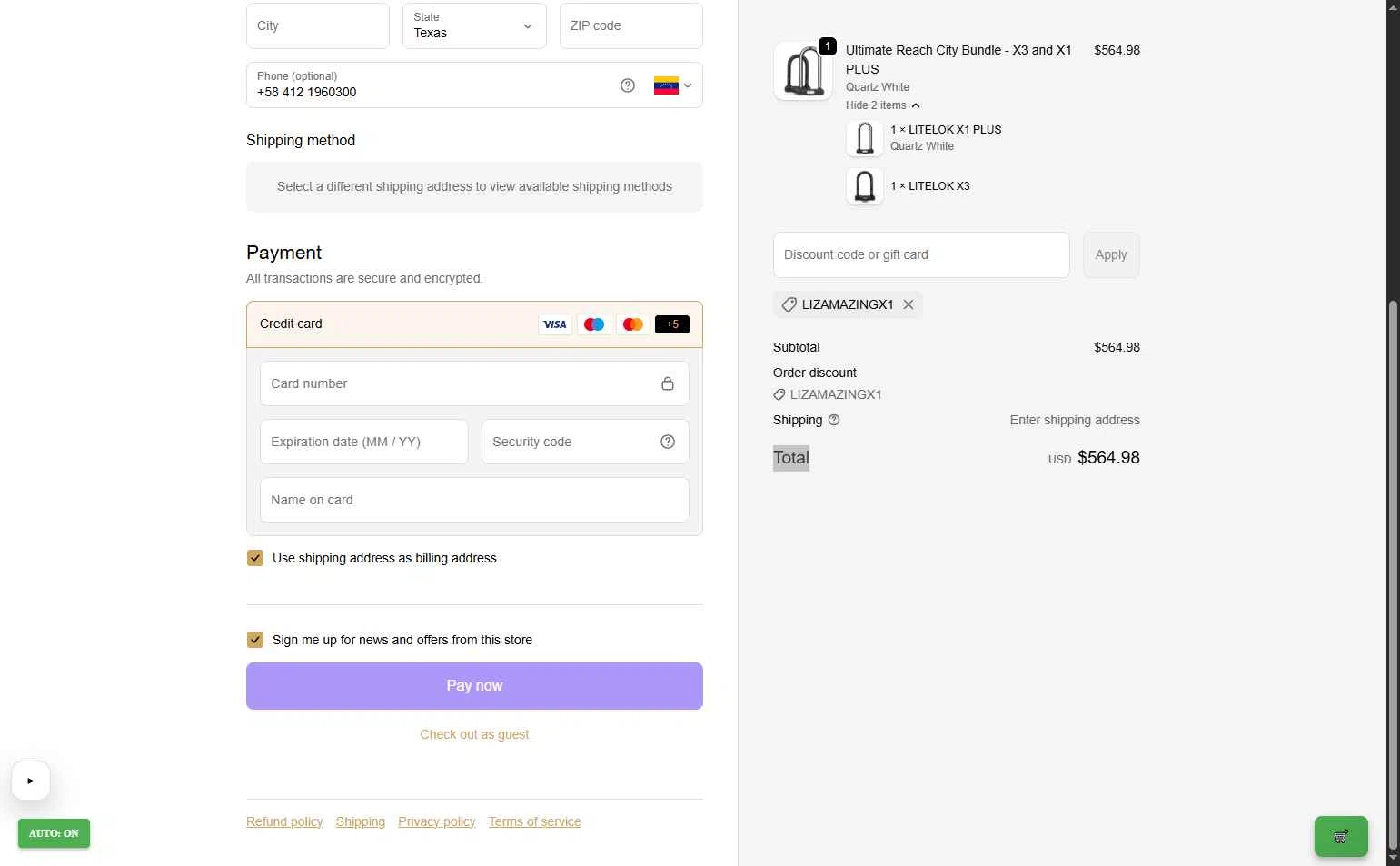Click the Card number field
This screenshot has height=866, width=1400.
[474, 383]
